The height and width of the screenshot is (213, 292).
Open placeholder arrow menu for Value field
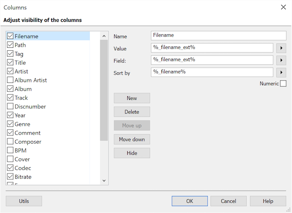281,48
